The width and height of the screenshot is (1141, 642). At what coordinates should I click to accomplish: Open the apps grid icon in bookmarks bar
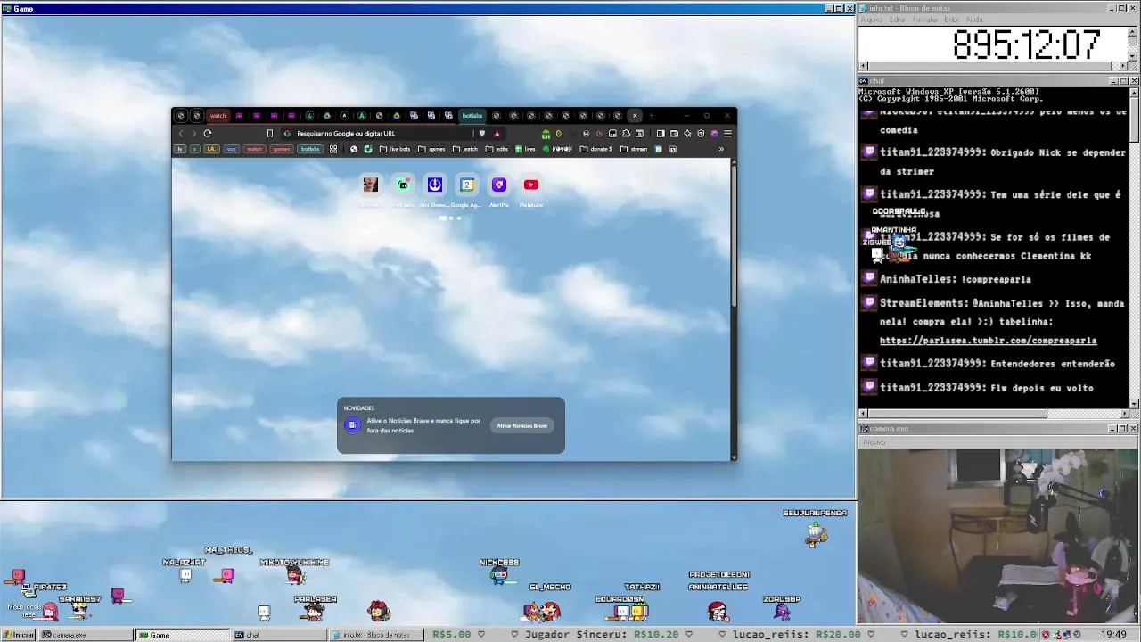coord(333,149)
